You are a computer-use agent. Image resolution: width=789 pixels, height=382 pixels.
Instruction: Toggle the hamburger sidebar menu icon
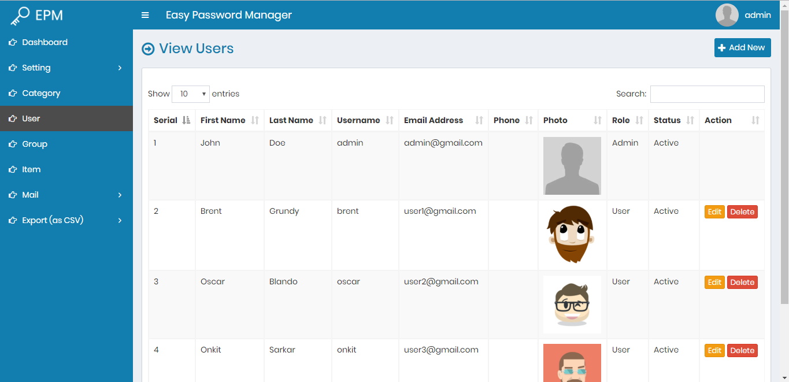pos(145,15)
